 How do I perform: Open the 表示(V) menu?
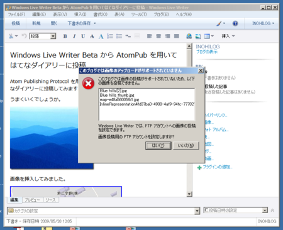(x=60, y=14)
